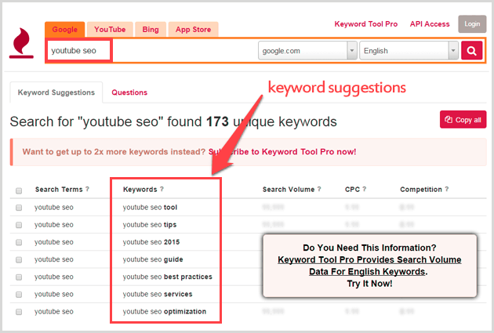Screen dimensions: 494x333
Task: Click the youtube seo search input field
Action: click(78, 52)
